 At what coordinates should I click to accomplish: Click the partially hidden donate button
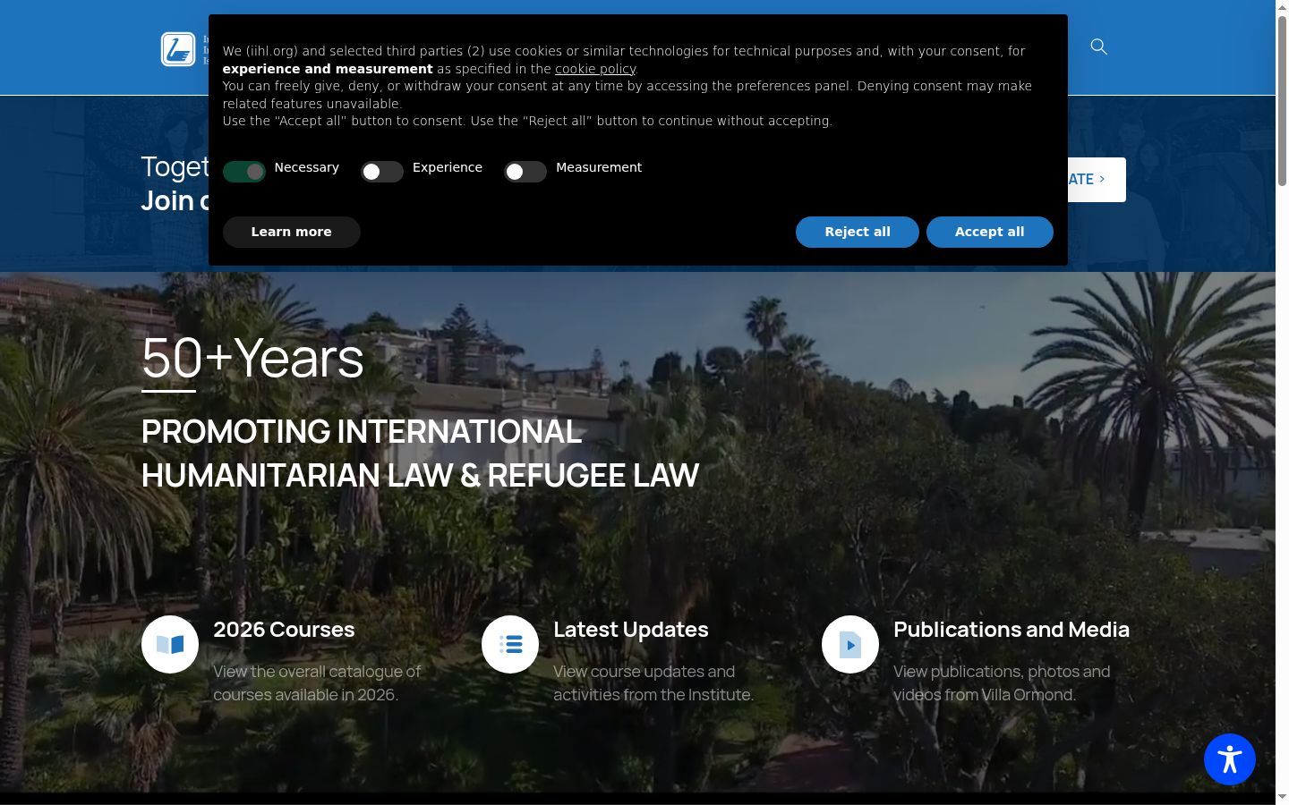click(x=1097, y=180)
